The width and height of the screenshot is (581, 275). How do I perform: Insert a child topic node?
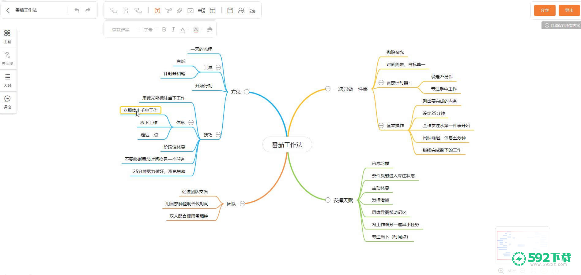[x=114, y=11]
